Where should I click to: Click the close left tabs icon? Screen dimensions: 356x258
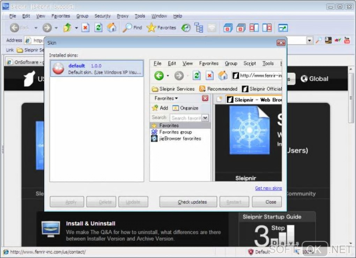click(x=254, y=28)
